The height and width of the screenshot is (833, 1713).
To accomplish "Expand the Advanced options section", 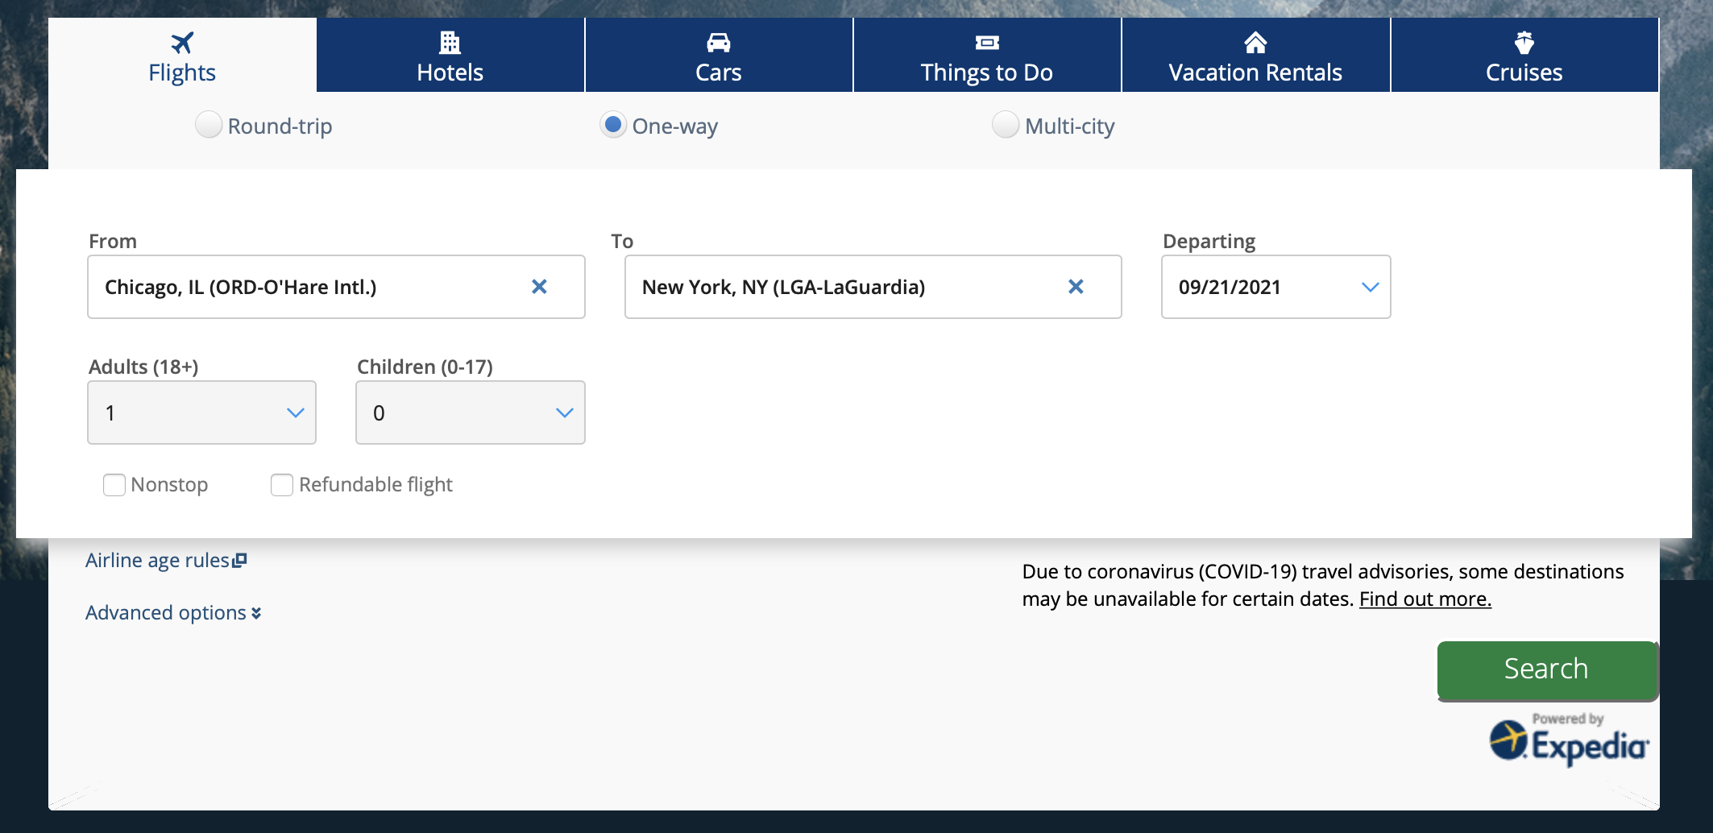I will 172,612.
